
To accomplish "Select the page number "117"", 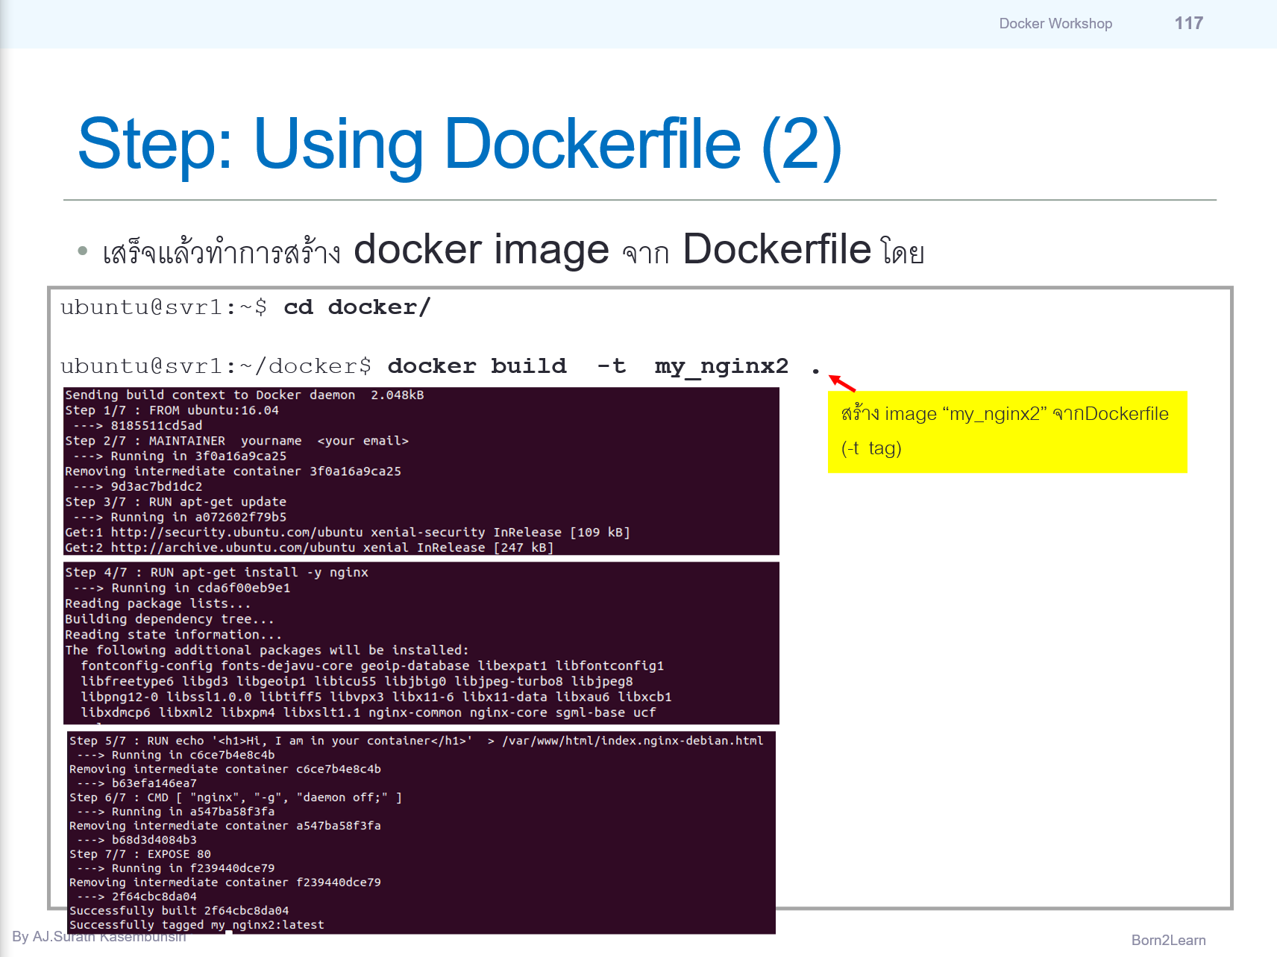I will pyautogui.click(x=1187, y=23).
